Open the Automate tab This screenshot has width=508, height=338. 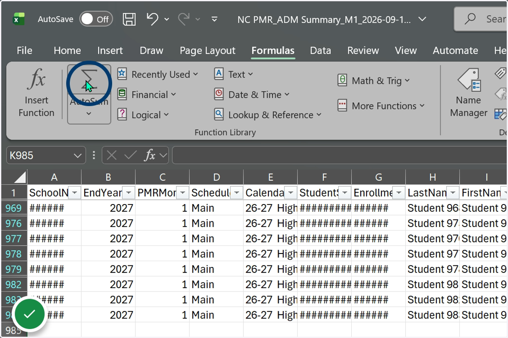click(456, 51)
